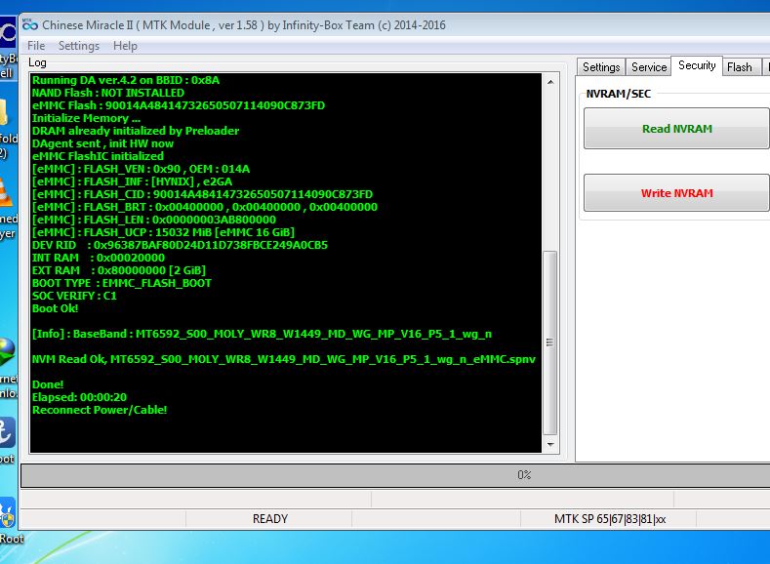
Task: Click the 'SOC VERIFY : C1' line
Action: 74,296
